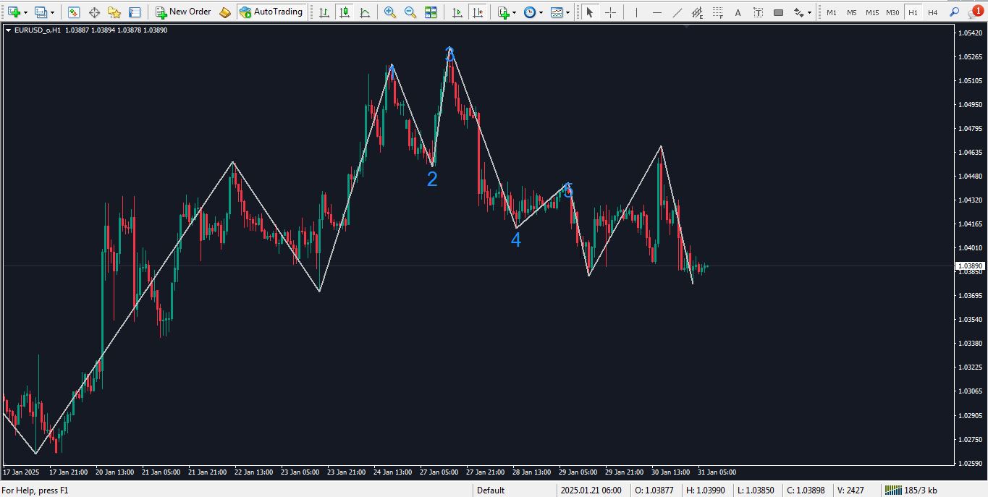Image resolution: width=988 pixels, height=497 pixels.
Task: Click the New Order button
Action: tap(183, 12)
